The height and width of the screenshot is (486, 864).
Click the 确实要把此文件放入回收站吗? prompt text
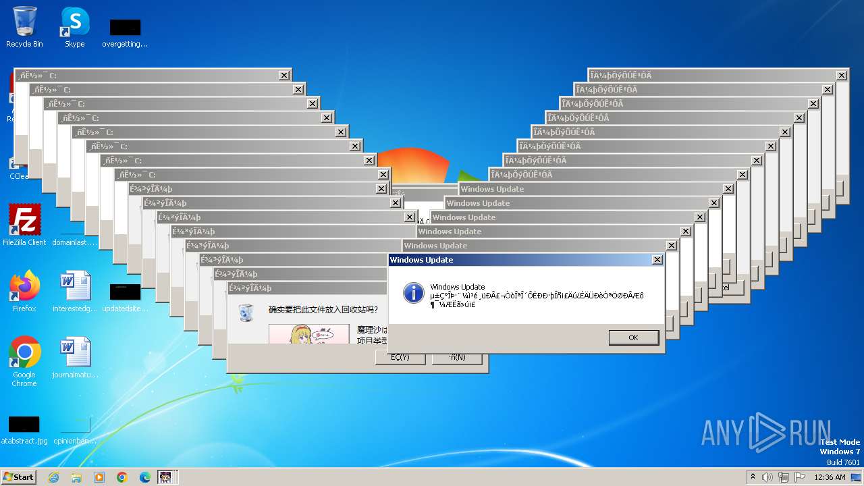(x=323, y=310)
